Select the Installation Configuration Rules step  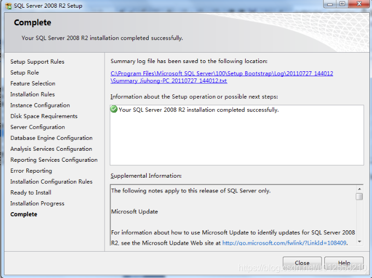[x=51, y=181]
